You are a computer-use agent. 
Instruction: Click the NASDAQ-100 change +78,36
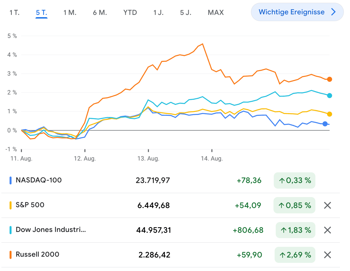pyautogui.click(x=249, y=180)
